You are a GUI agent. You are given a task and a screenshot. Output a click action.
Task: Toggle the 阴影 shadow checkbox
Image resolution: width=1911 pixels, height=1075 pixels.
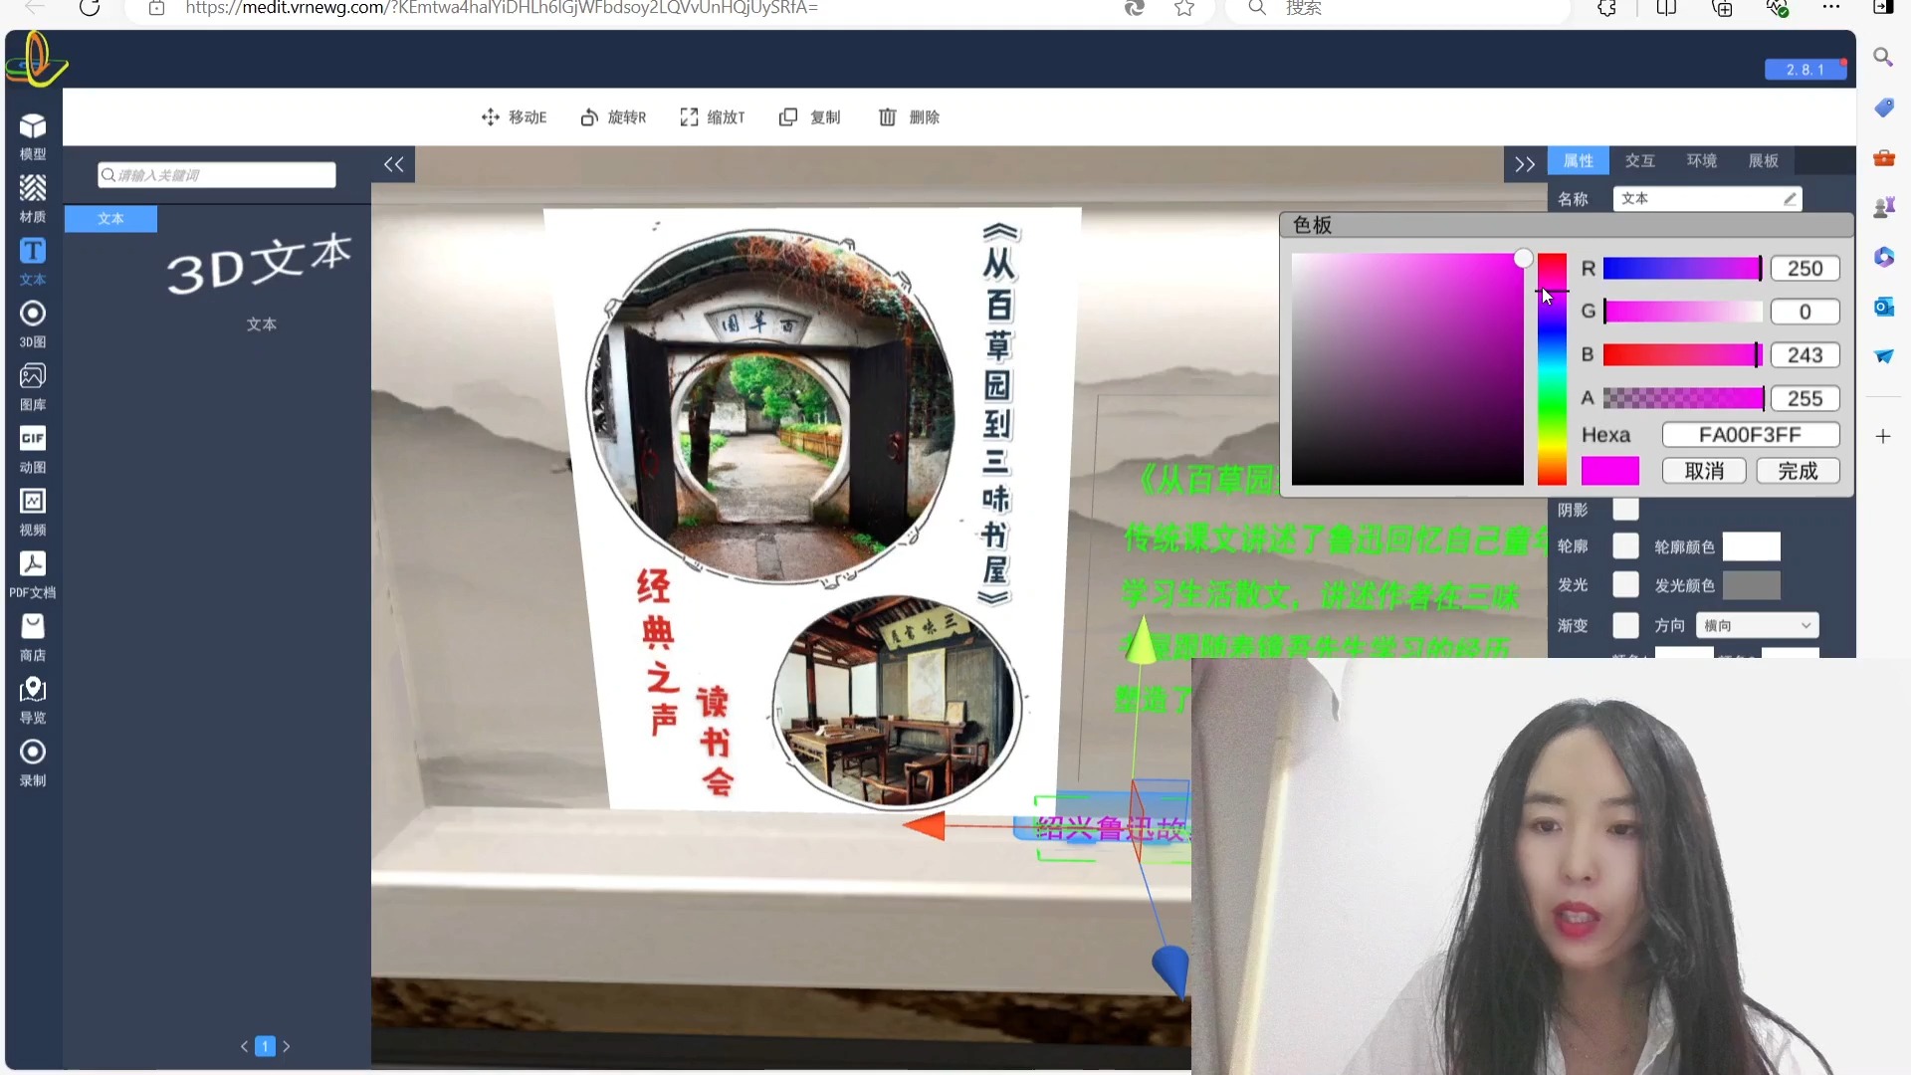pos(1625,510)
